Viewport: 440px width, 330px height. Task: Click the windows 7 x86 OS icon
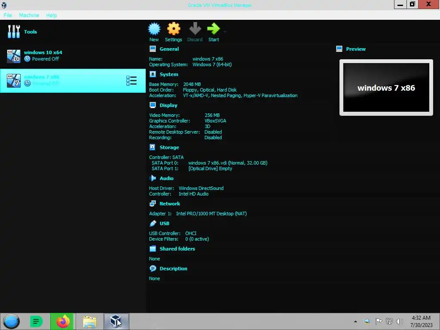pyautogui.click(x=14, y=80)
